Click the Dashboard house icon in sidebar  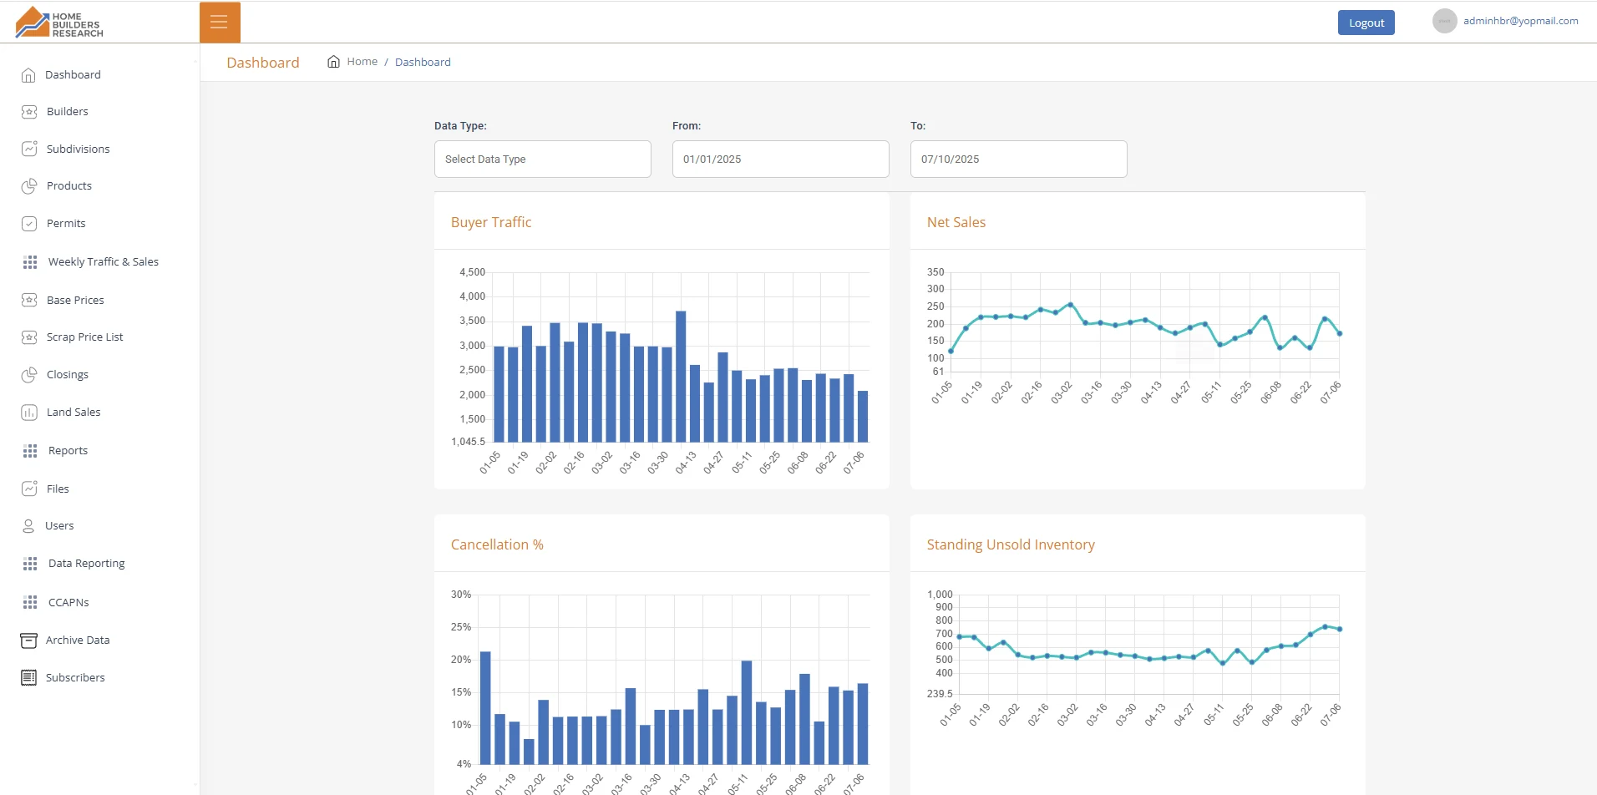pos(28,75)
